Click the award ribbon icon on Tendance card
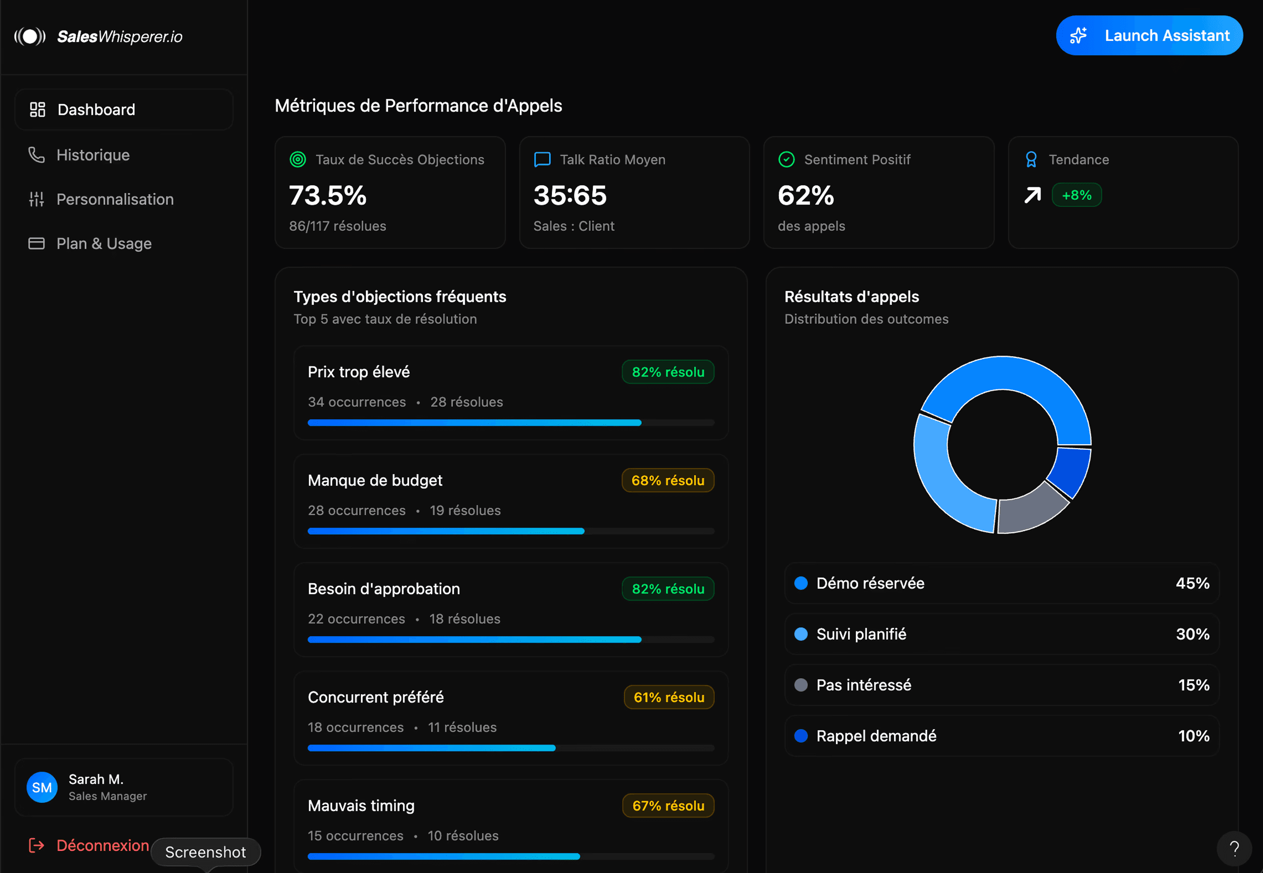The height and width of the screenshot is (873, 1263). point(1031,160)
